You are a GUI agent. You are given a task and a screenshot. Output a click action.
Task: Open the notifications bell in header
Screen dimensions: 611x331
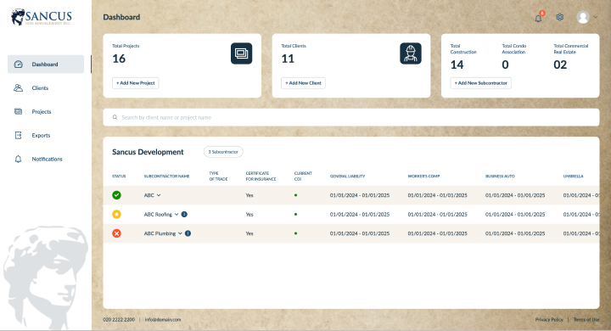tap(538, 18)
